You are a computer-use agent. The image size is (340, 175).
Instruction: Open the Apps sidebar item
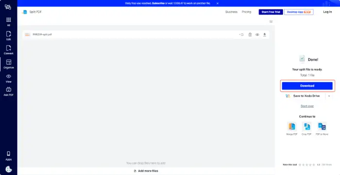point(8,156)
